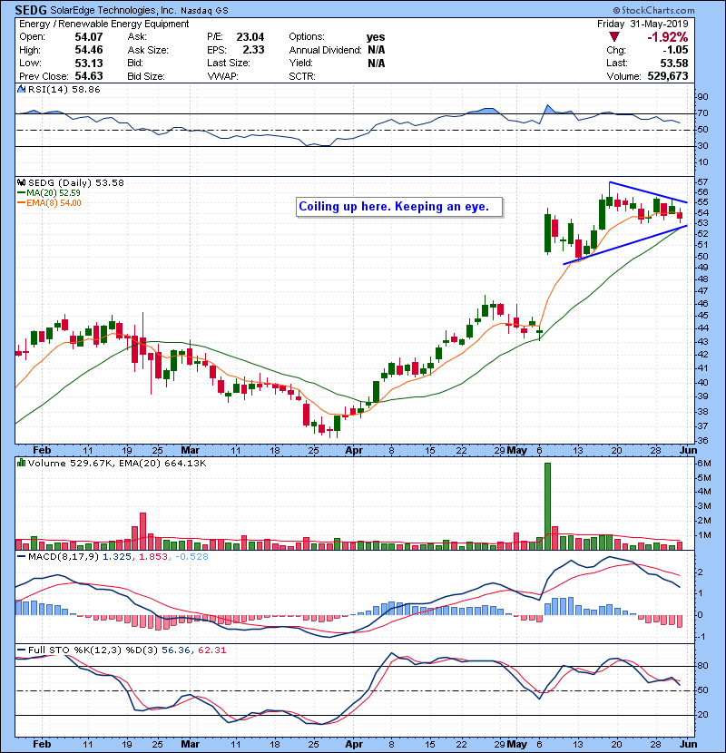Select the light blue MACD histogram value -0.528

pos(191,557)
